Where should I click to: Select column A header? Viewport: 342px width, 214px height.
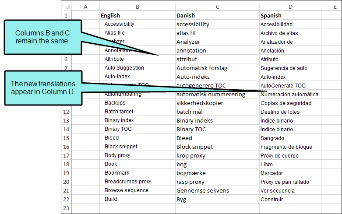85,7
